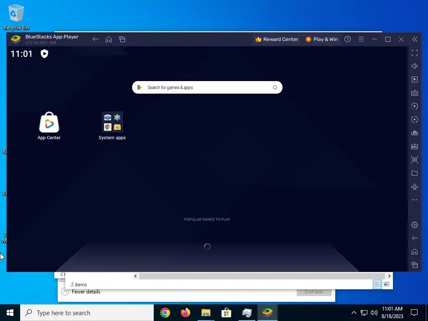
Task: Open recent apps via sidebar bottom icon
Action: coord(415,265)
